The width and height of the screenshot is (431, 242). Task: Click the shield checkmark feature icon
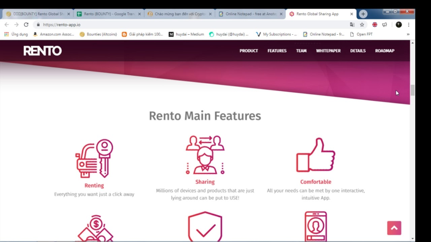pos(205,226)
